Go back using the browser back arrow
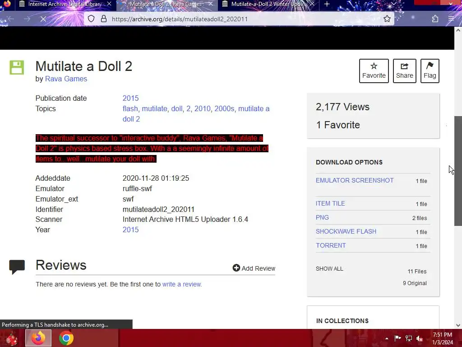 pos(11,19)
